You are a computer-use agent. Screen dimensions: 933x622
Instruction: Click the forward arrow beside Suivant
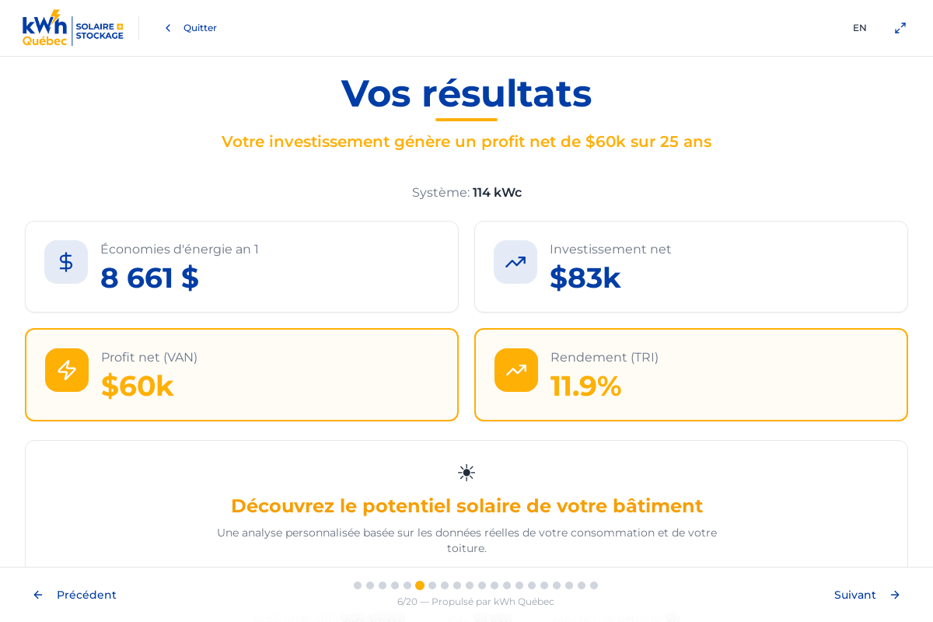click(x=895, y=595)
